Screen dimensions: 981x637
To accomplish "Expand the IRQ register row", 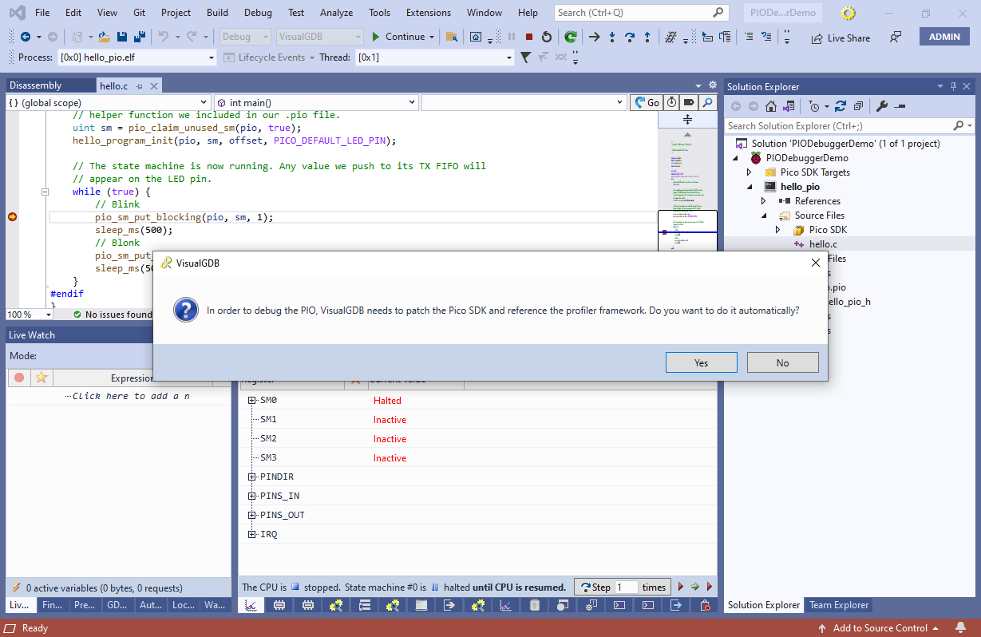I will 252,534.
